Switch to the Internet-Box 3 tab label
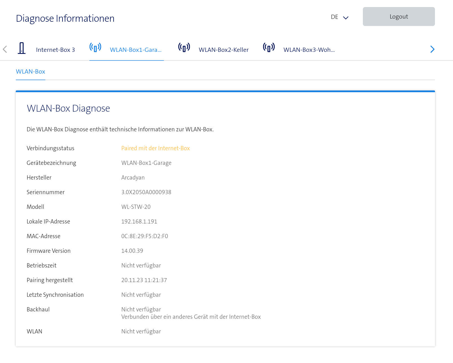 pos(55,50)
